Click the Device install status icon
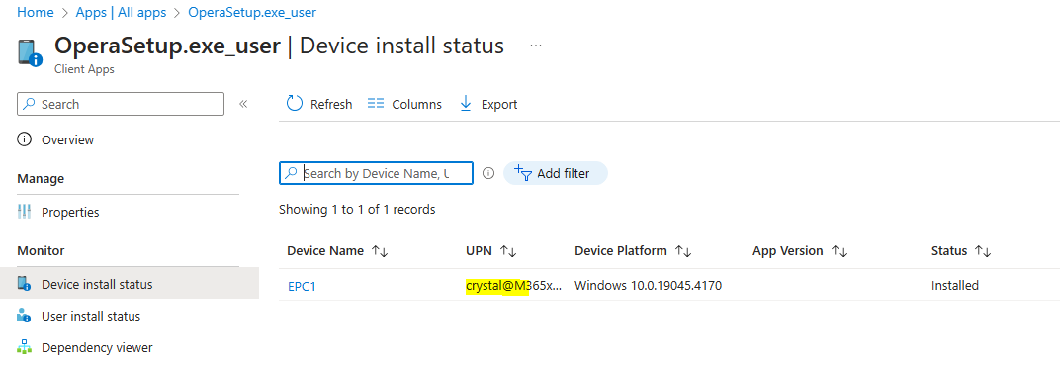The width and height of the screenshot is (1060, 367). click(25, 284)
